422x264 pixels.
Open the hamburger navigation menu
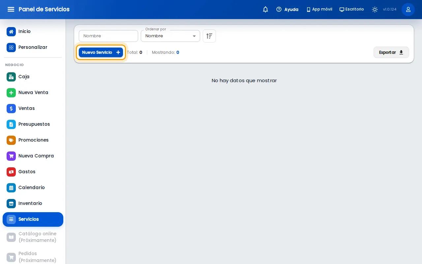(11, 9)
